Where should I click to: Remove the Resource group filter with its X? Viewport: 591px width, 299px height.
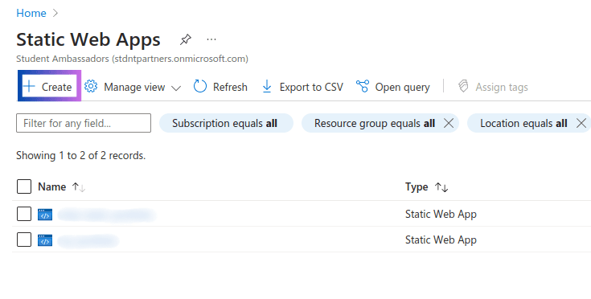tap(449, 123)
